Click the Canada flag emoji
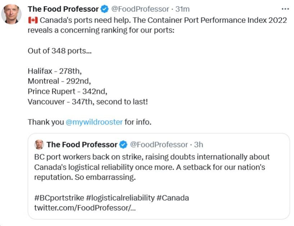294x226 pixels. (33, 20)
